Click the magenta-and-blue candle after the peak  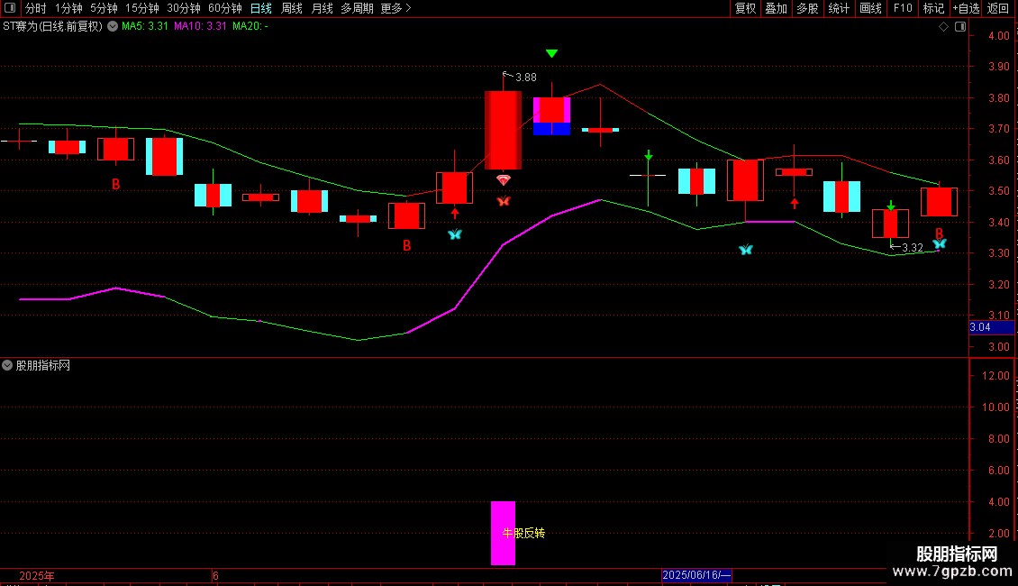pyautogui.click(x=551, y=115)
